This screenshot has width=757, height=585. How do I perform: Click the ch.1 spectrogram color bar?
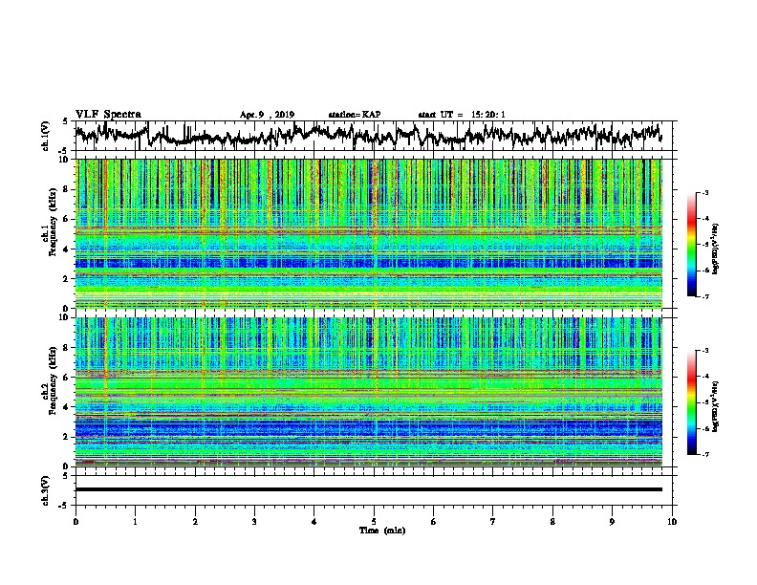(x=691, y=245)
